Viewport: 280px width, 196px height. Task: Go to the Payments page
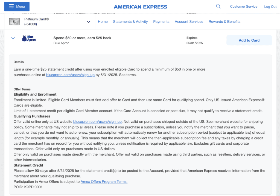tap(161, 22)
